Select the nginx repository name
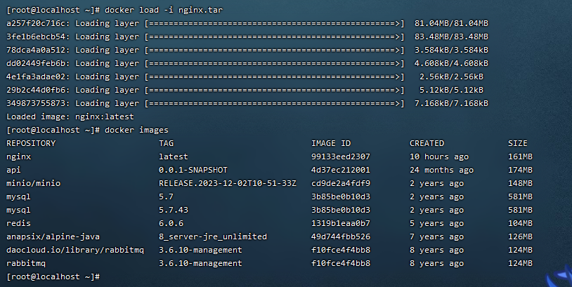The width and height of the screenshot is (572, 287). (x=18, y=157)
